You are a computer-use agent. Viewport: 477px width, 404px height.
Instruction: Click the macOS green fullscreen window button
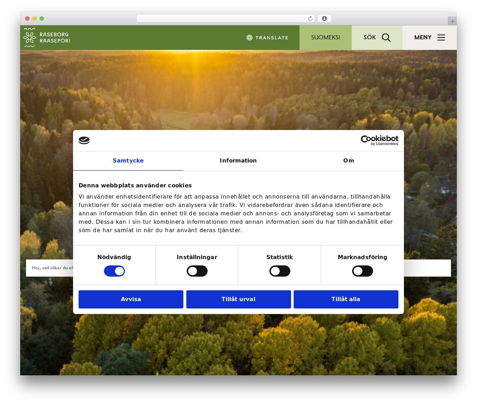[42, 19]
